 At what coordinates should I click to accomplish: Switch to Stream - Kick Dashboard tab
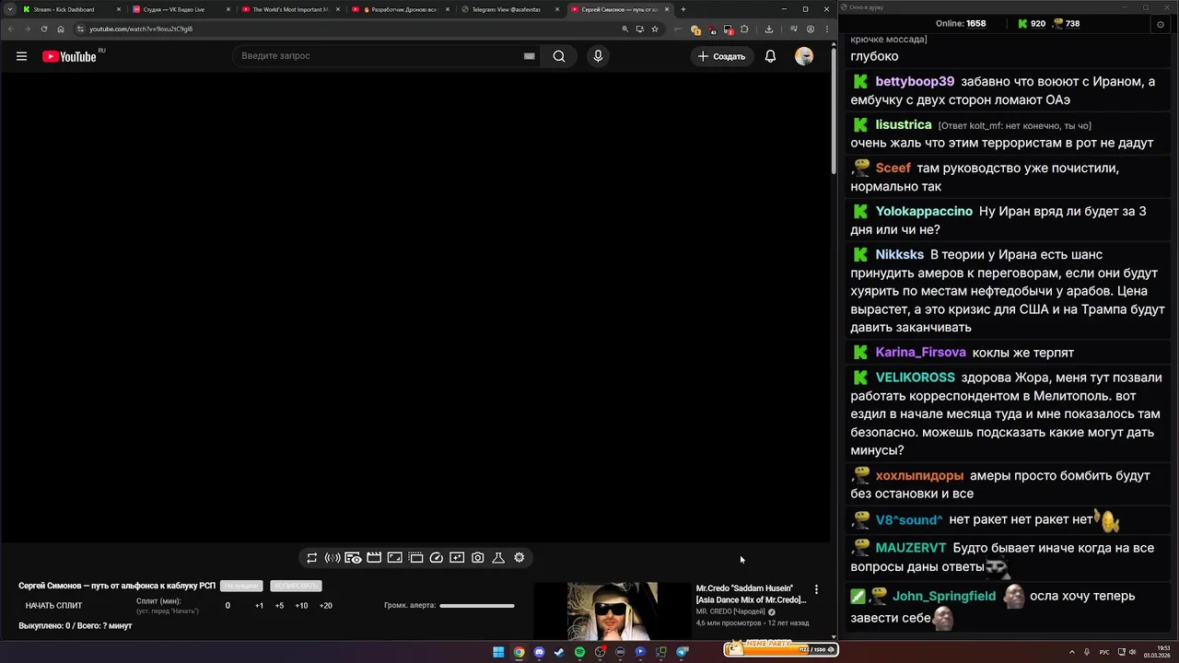70,9
